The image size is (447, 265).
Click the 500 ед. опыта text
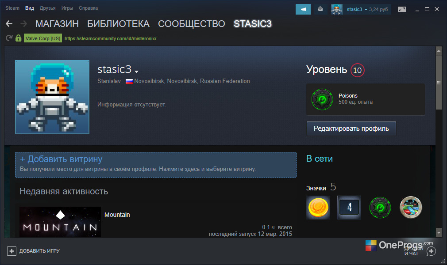tap(355, 102)
